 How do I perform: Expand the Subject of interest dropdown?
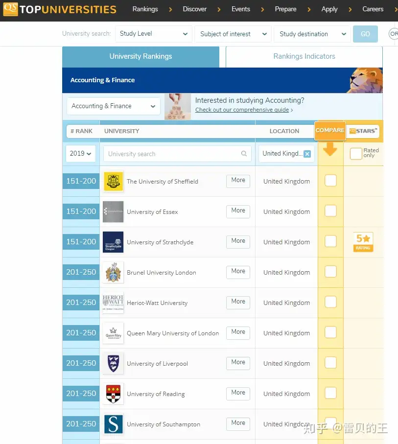(233, 34)
